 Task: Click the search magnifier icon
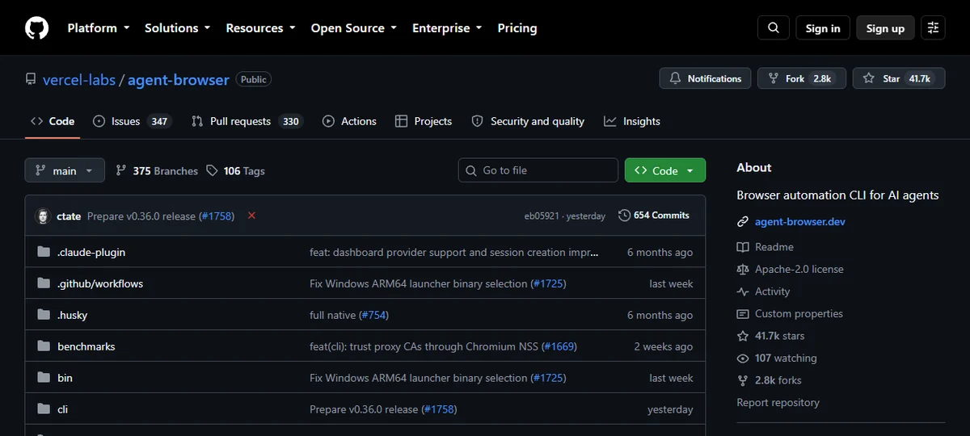click(x=774, y=27)
